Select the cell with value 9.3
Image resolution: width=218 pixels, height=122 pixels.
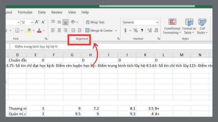click(x=127, y=114)
